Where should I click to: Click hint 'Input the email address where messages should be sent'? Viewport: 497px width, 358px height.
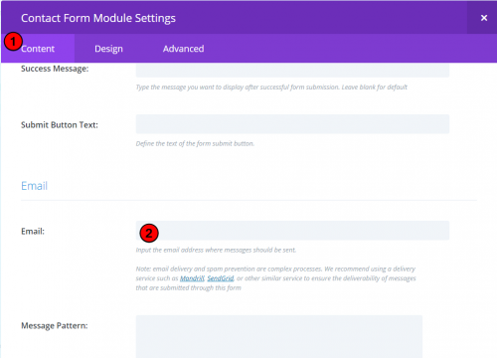click(216, 250)
